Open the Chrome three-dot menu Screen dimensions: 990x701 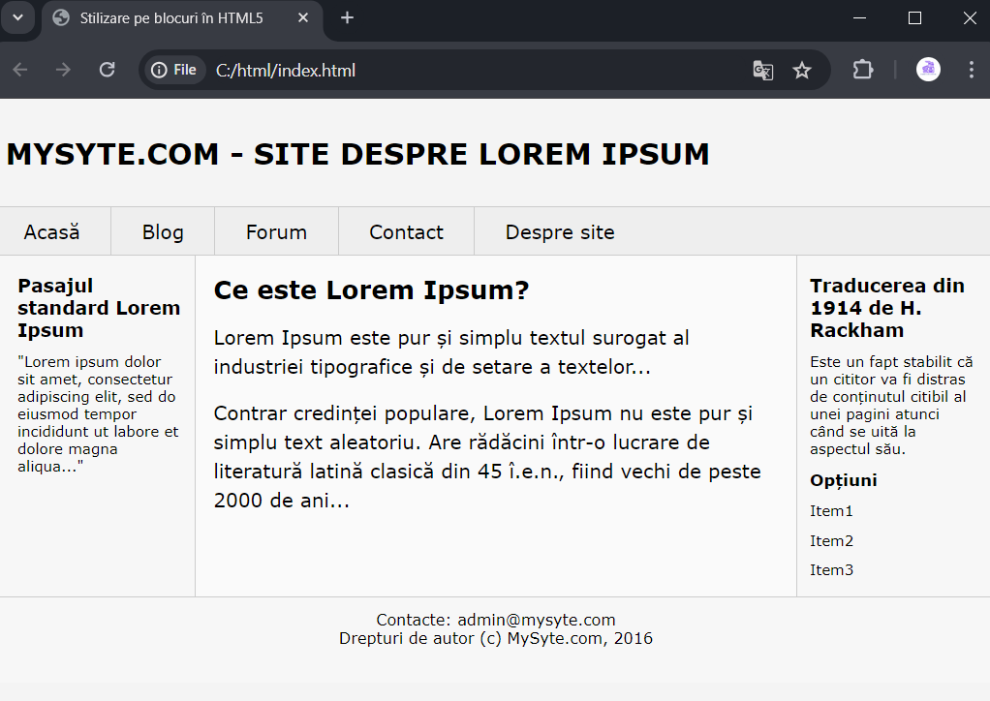pyautogui.click(x=971, y=70)
